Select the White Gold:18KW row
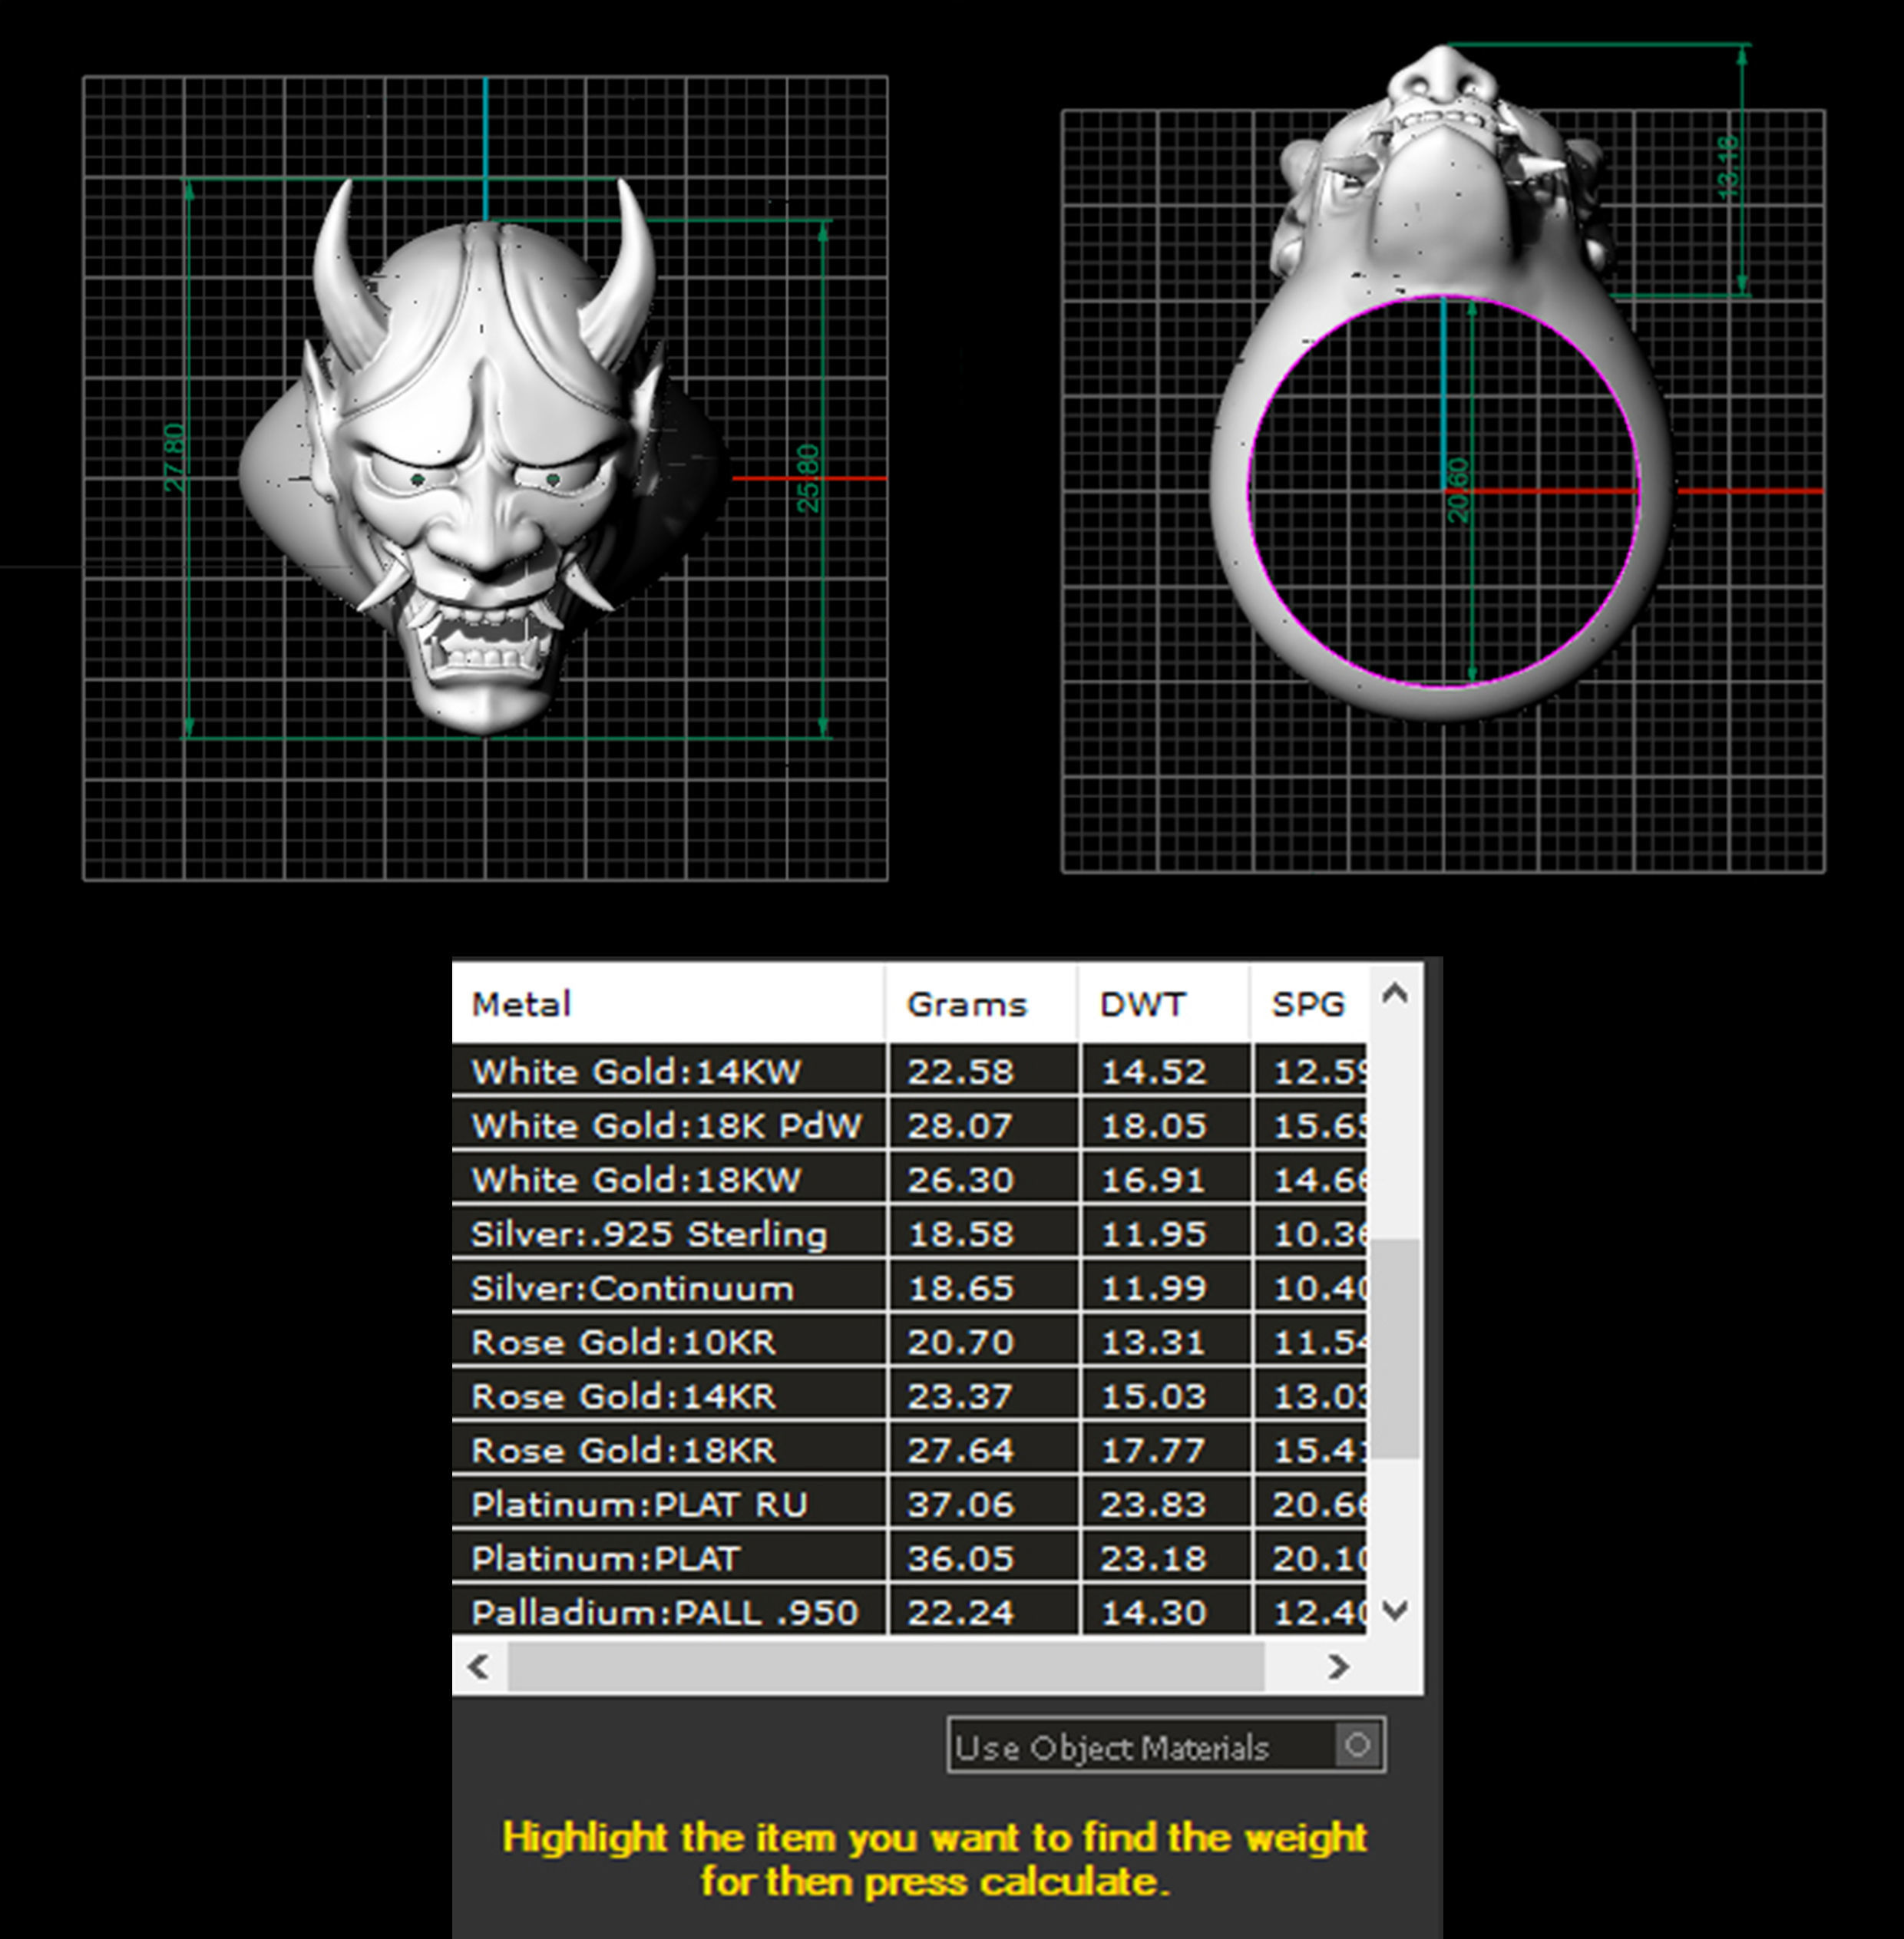The height and width of the screenshot is (1939, 1904). (x=910, y=1179)
